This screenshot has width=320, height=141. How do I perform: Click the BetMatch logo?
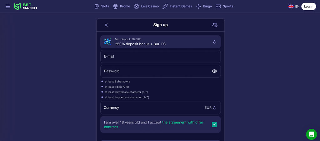26,6
